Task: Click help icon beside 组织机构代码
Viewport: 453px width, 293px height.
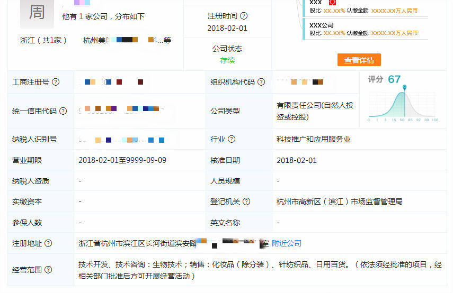Action: 261,82
